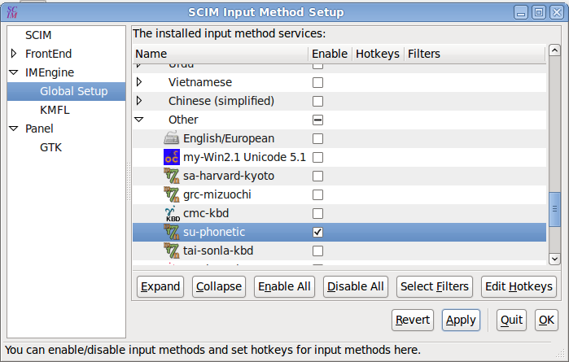Open GTK panel settings
This screenshot has width=569, height=362.
click(x=50, y=147)
